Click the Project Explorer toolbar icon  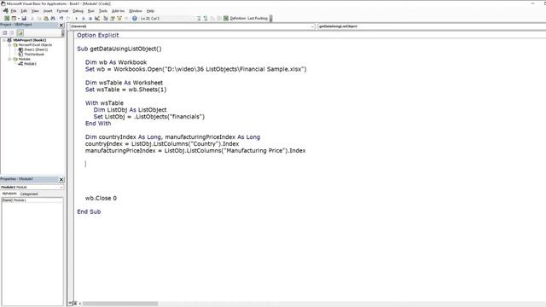tap(105, 18)
